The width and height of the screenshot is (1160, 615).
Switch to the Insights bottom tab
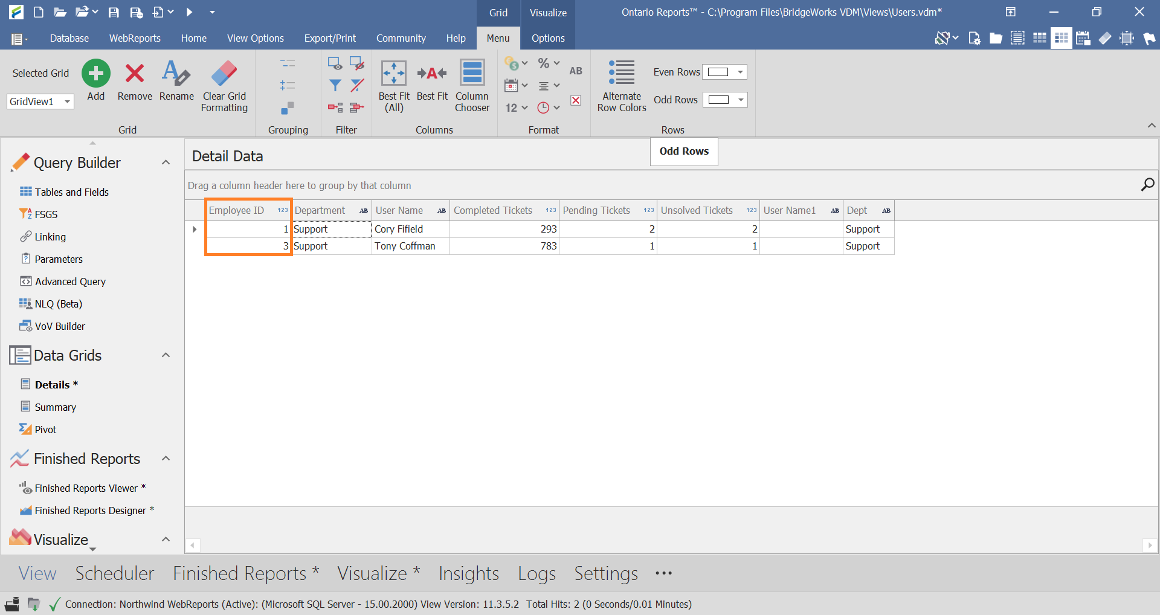click(x=469, y=573)
